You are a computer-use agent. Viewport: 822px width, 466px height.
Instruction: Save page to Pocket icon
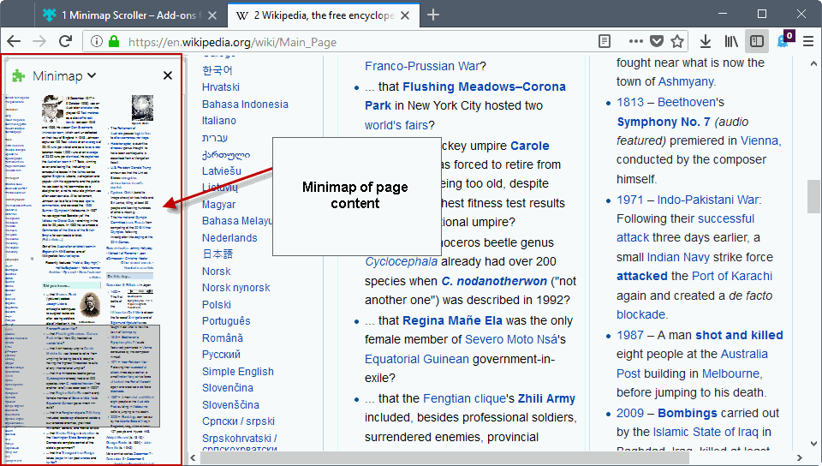coord(657,41)
